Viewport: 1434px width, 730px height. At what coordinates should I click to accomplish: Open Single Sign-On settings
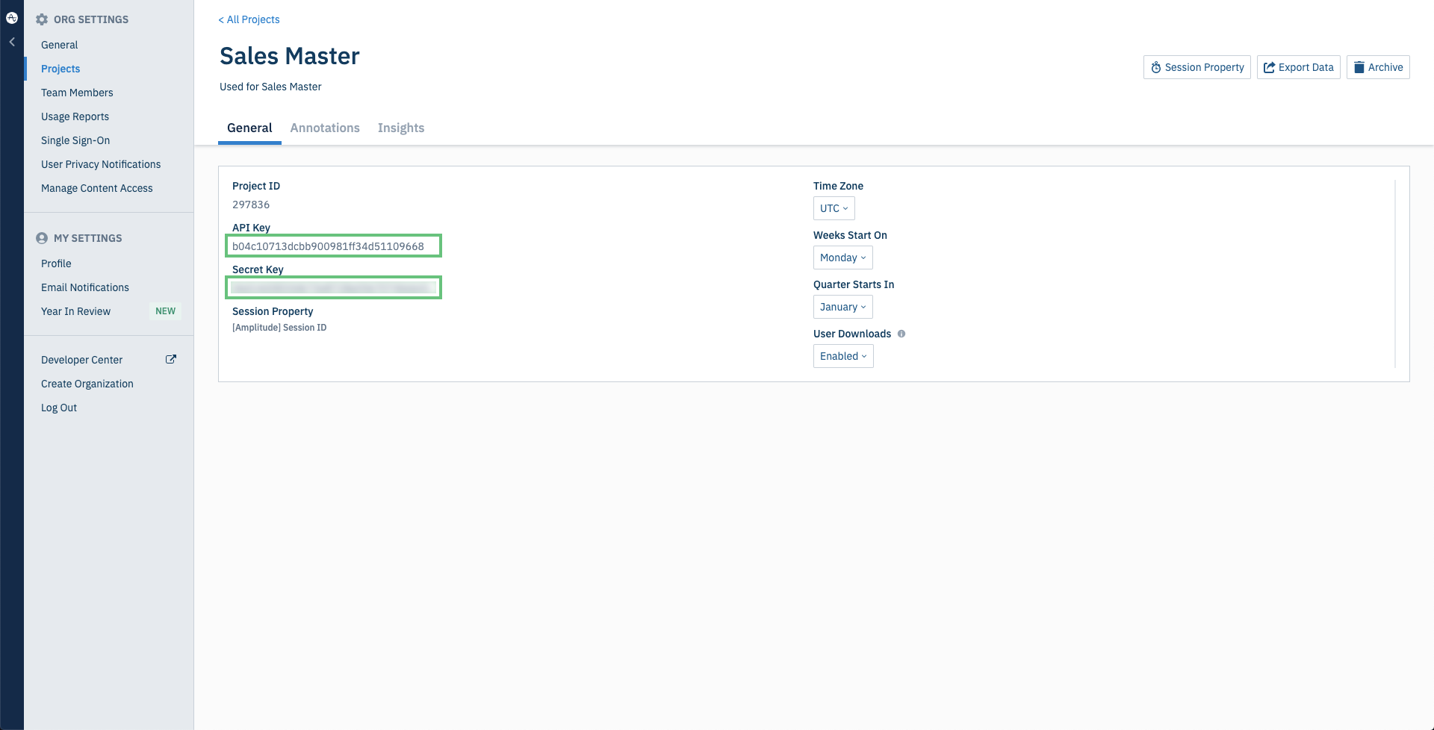coord(75,140)
